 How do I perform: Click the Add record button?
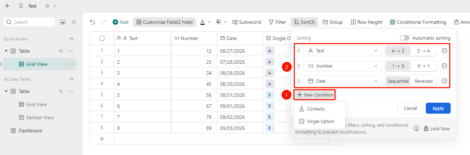pos(121,22)
